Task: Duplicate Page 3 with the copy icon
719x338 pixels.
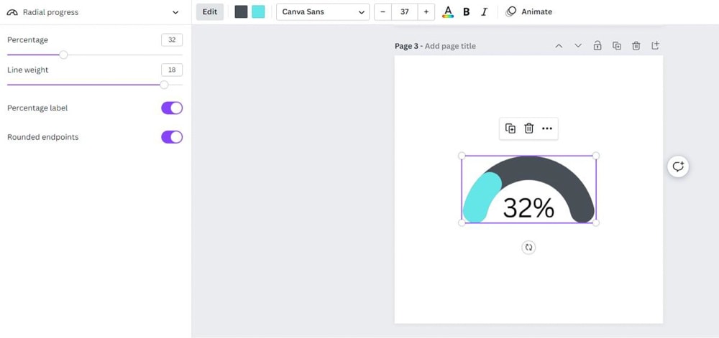Action: [x=617, y=45]
